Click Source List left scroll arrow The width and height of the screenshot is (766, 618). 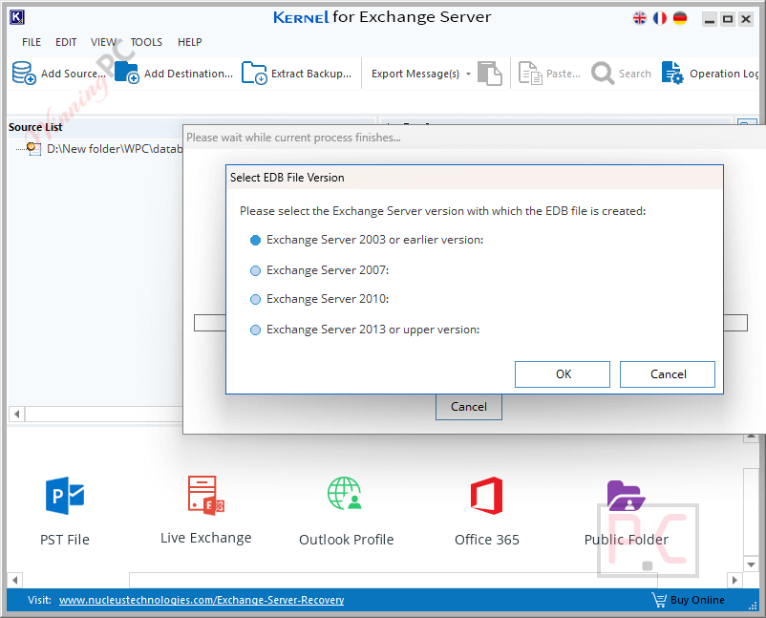tap(16, 414)
